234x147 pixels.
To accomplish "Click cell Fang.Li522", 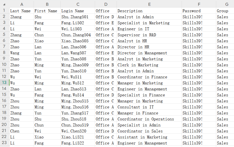I will [x=78, y=143].
